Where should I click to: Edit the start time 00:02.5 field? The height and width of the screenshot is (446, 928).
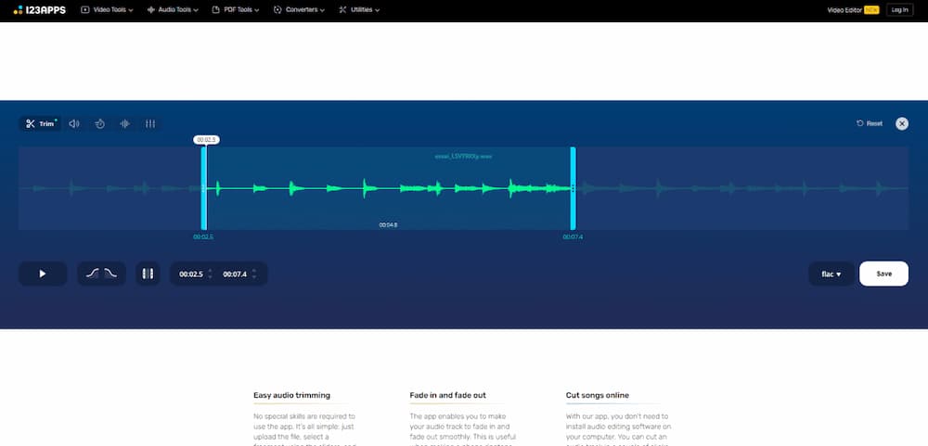pyautogui.click(x=191, y=274)
